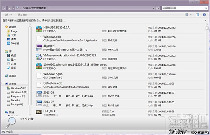Click the details pane magnifier icon
Screen dimensions: 210x135
point(11,122)
